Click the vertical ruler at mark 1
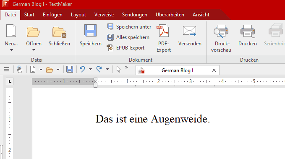285x159 pixels. tap(10, 119)
